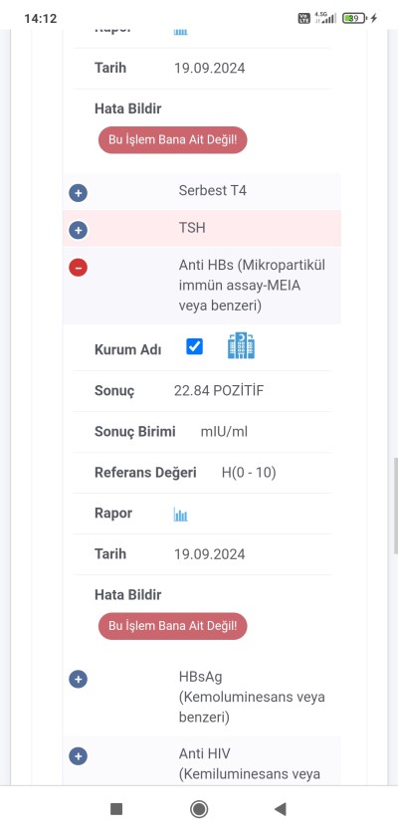Screen dimensions: 398x833
Task: Tap the Android back triangle button
Action: coord(280,809)
